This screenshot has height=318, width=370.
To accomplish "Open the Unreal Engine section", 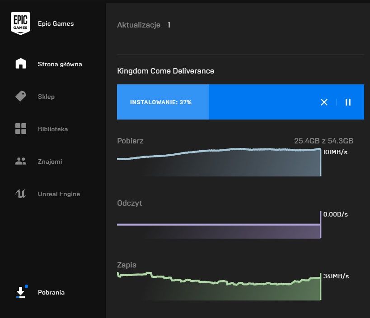I will [x=59, y=194].
